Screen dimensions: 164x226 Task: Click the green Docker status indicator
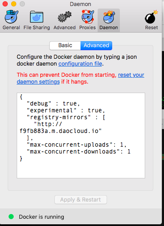(x=11, y=217)
